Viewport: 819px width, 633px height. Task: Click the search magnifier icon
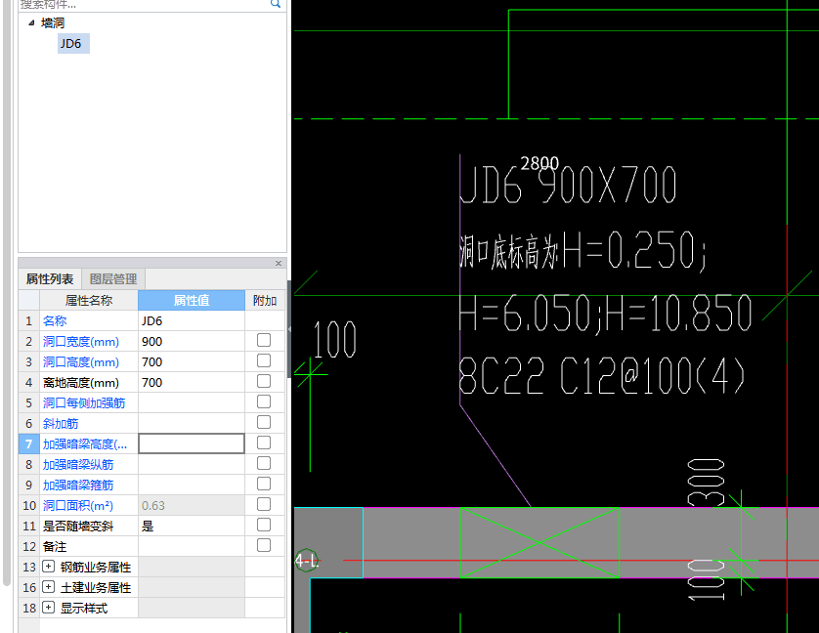(276, 4)
